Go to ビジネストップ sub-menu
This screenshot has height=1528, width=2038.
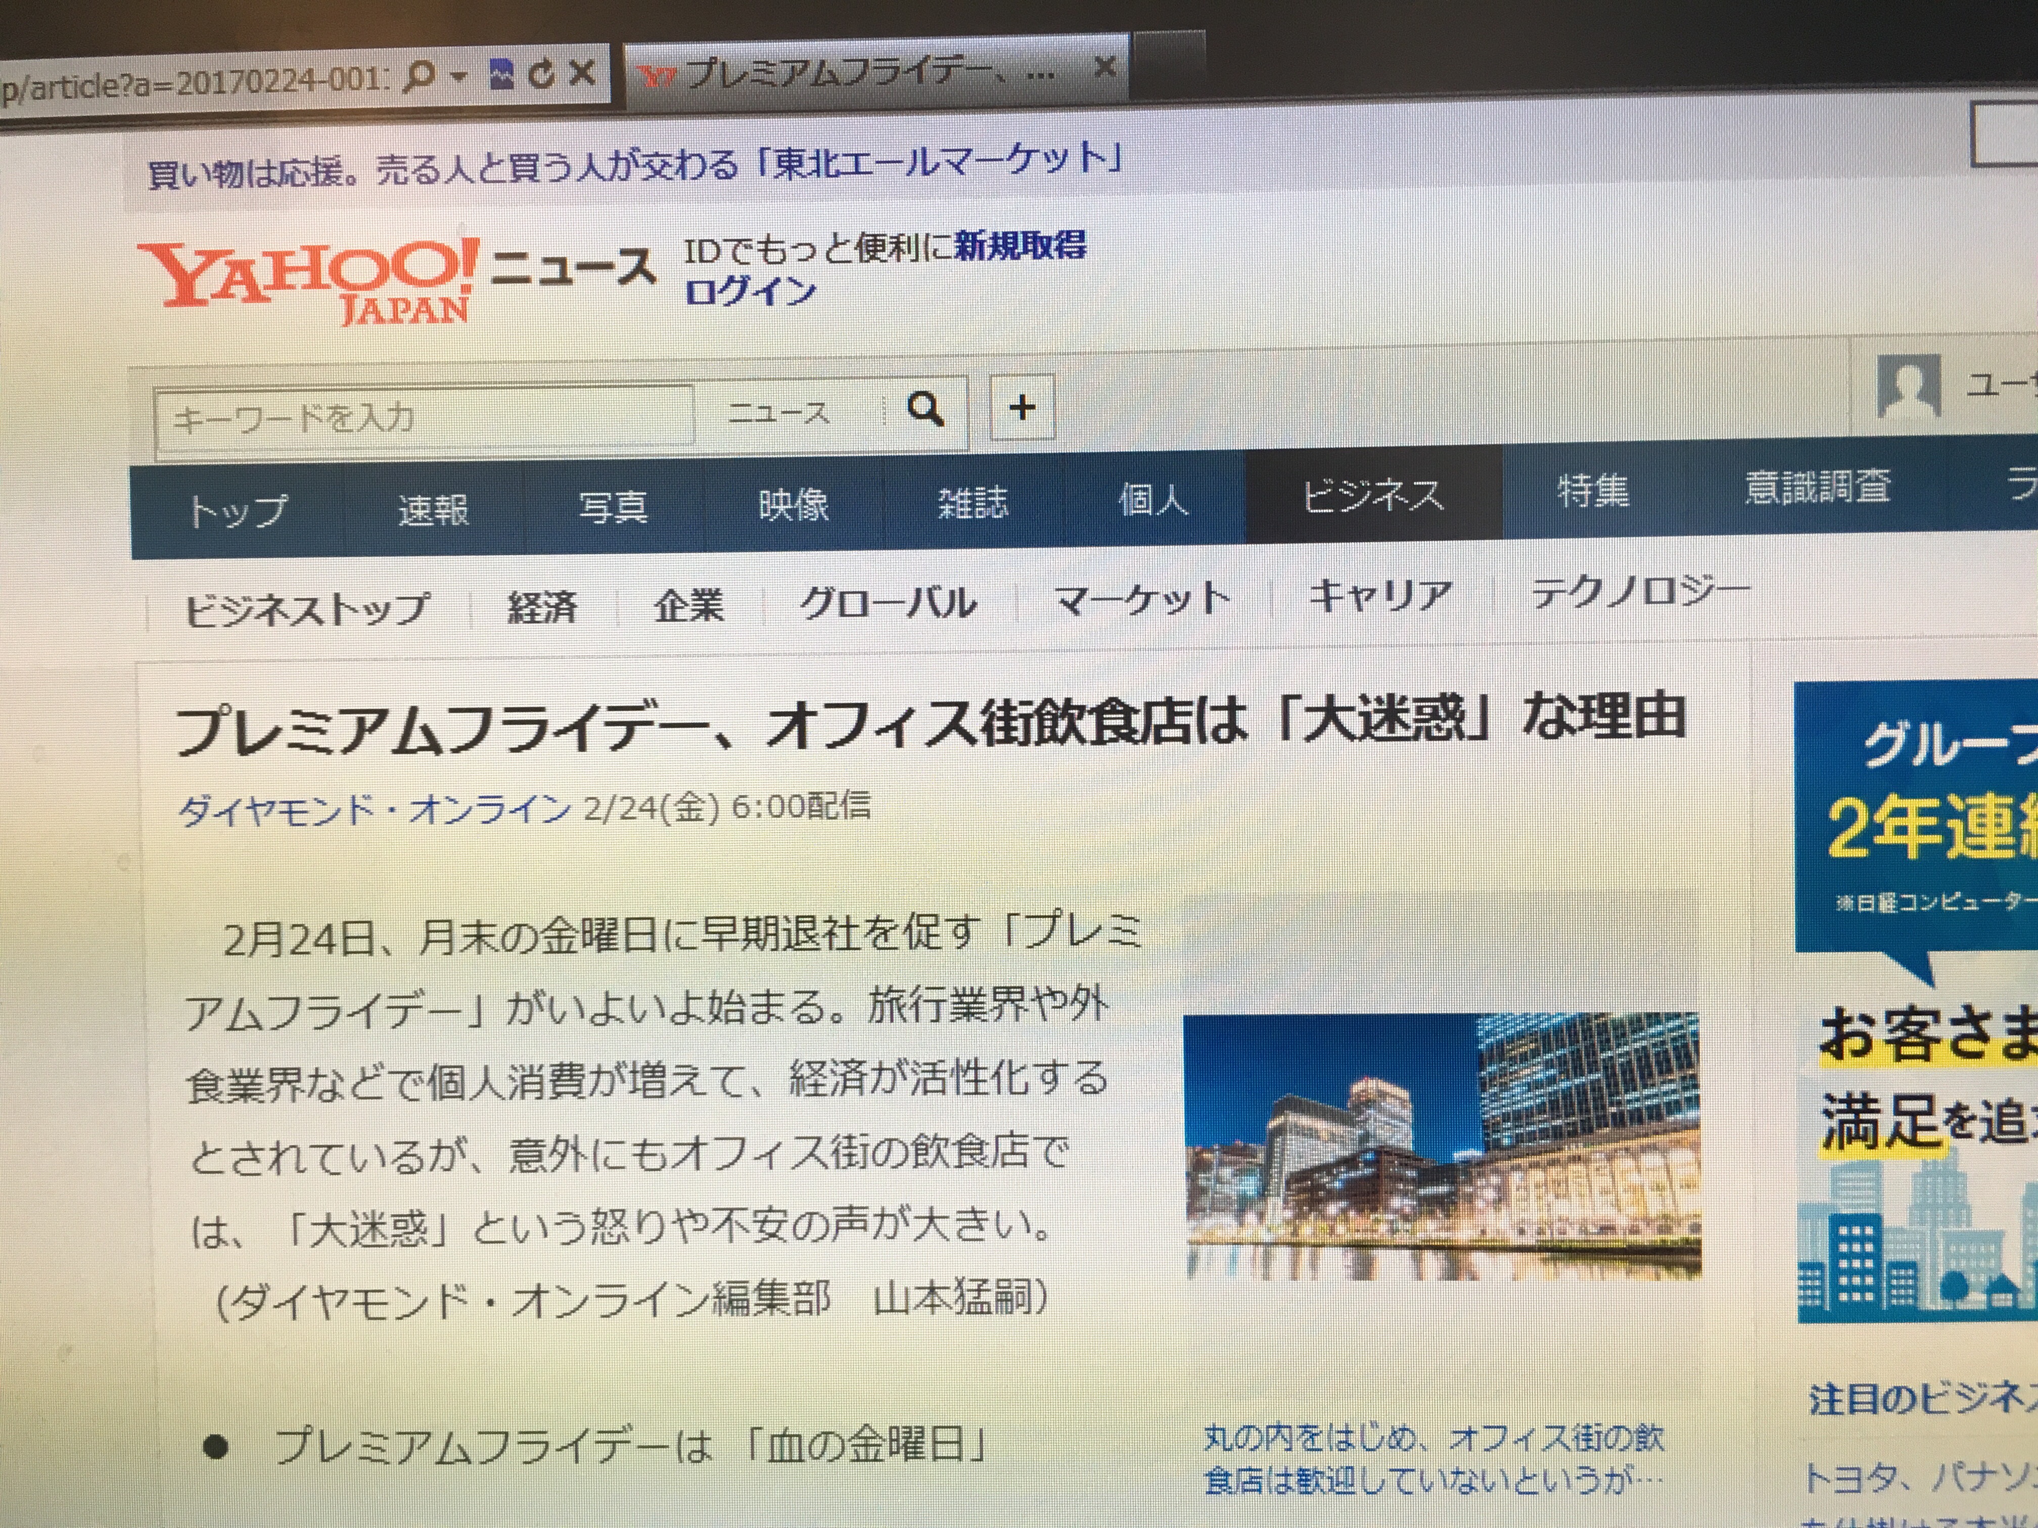[307, 609]
